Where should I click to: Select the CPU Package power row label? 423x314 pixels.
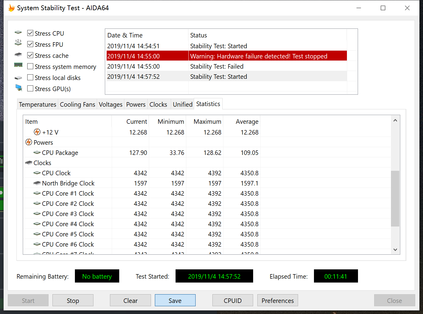[60, 153]
